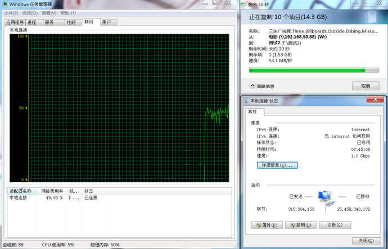Switch to the 性能 tab
This screenshot has width=388, height=249.
71,22
